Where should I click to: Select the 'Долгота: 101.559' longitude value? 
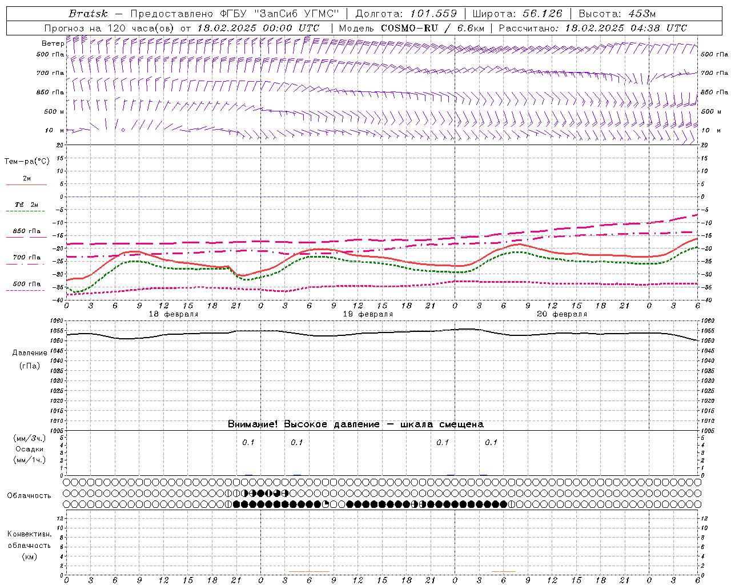(x=406, y=14)
